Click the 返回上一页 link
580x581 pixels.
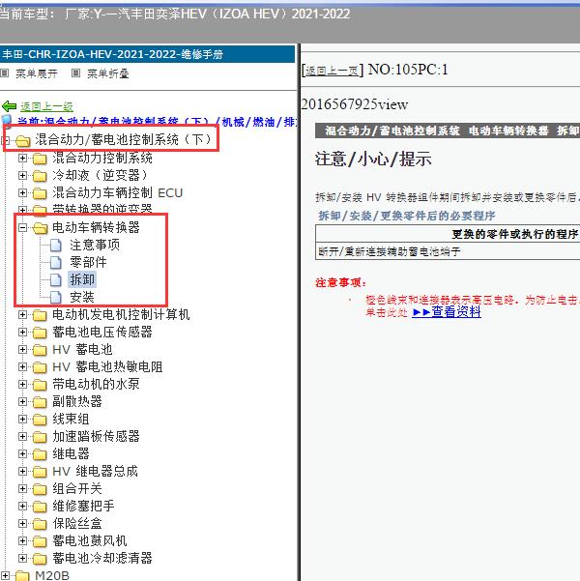(x=333, y=71)
